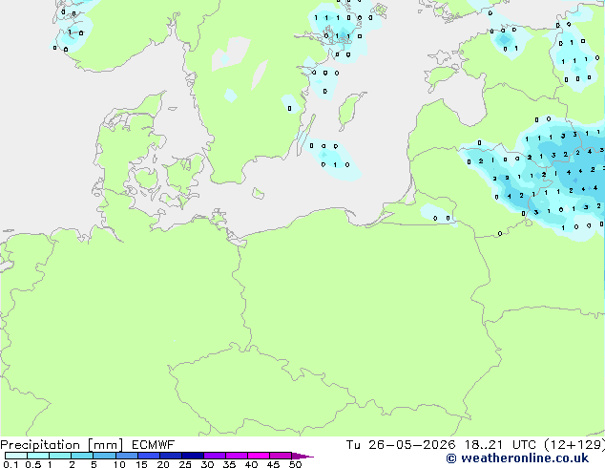605x468 pixels.
Task: Click the "Tu 26-05-2026" date text
Action: click(401, 445)
